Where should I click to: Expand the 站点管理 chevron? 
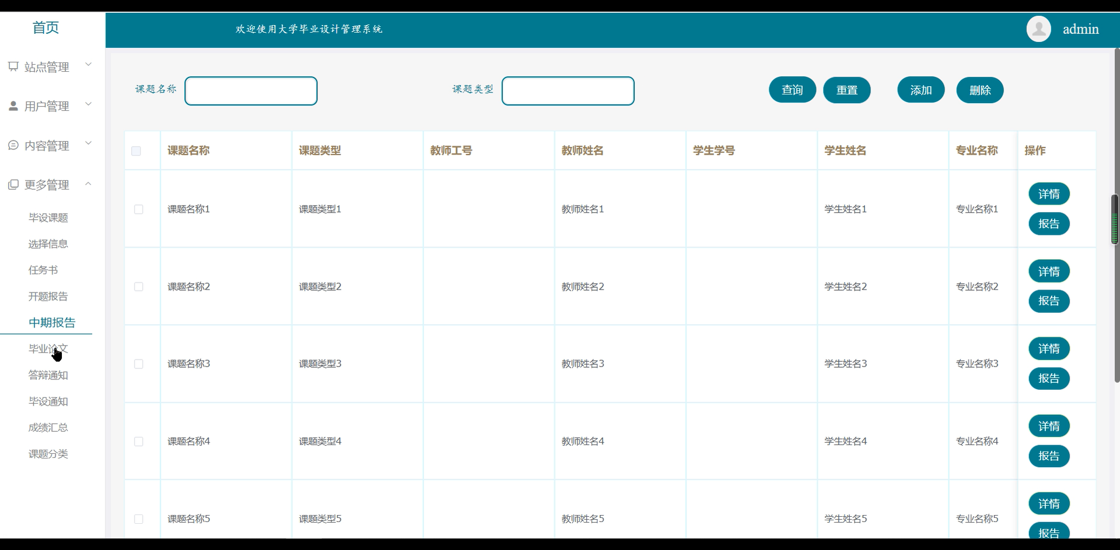click(x=89, y=65)
